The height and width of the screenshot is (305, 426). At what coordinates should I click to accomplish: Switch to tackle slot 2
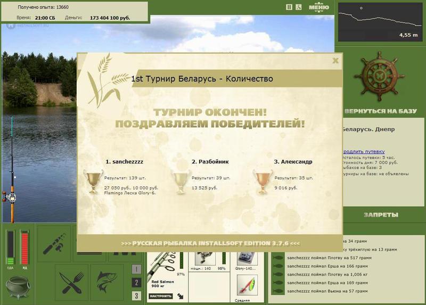click(136, 283)
